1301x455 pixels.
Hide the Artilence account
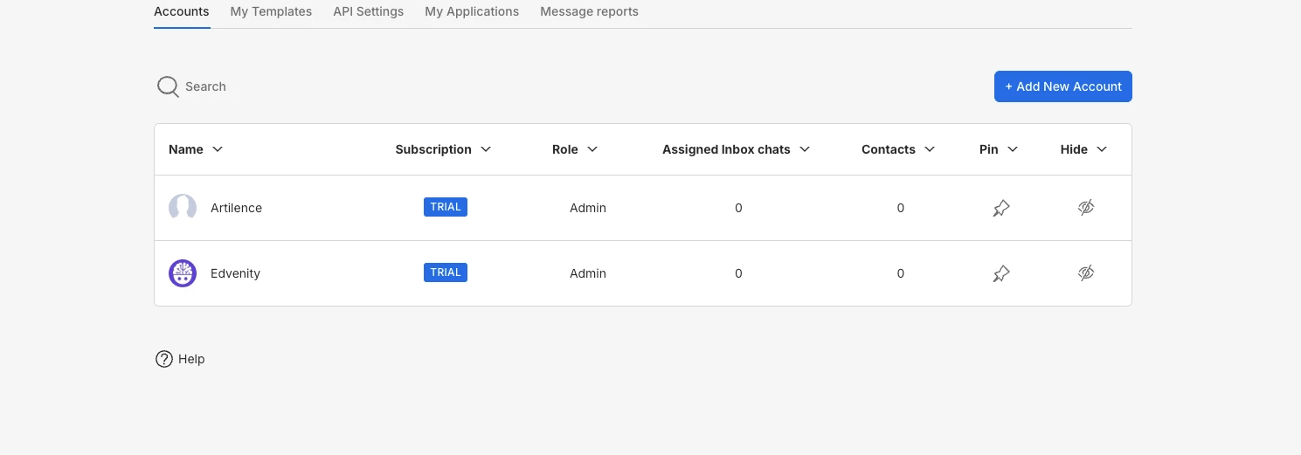tap(1086, 208)
